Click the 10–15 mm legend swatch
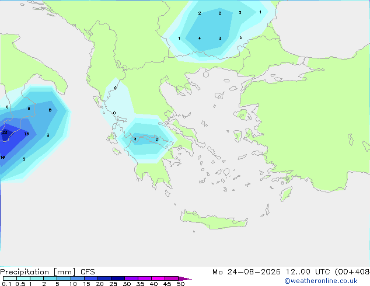The height and width of the screenshot is (286, 370). [77, 278]
